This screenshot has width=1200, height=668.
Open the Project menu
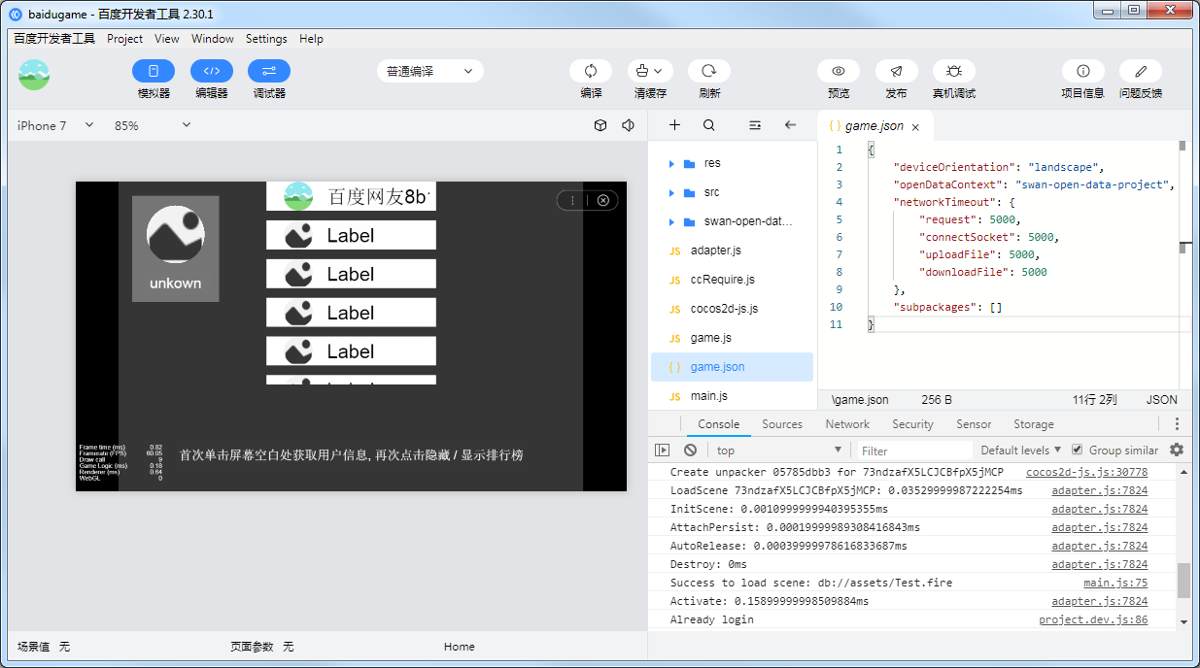coord(124,39)
